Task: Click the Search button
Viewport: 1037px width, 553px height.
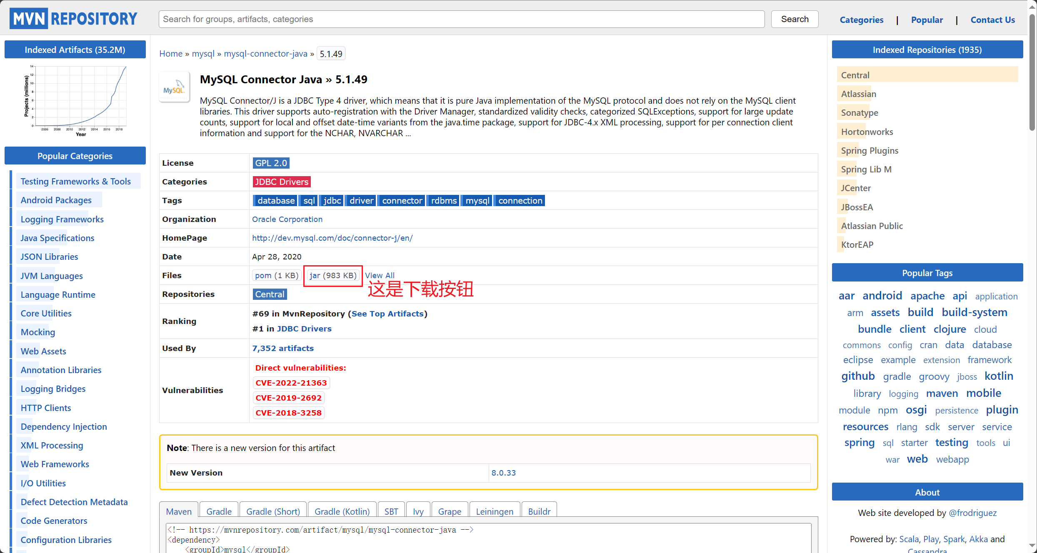Action: tap(794, 19)
